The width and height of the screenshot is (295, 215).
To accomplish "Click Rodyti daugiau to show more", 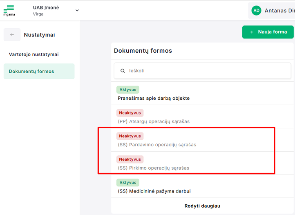I will coord(202,206).
